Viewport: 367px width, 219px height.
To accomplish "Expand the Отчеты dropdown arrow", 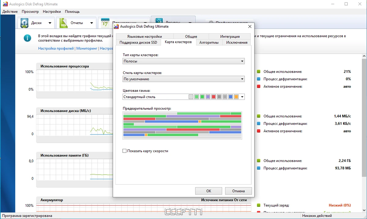I will point(91,23).
